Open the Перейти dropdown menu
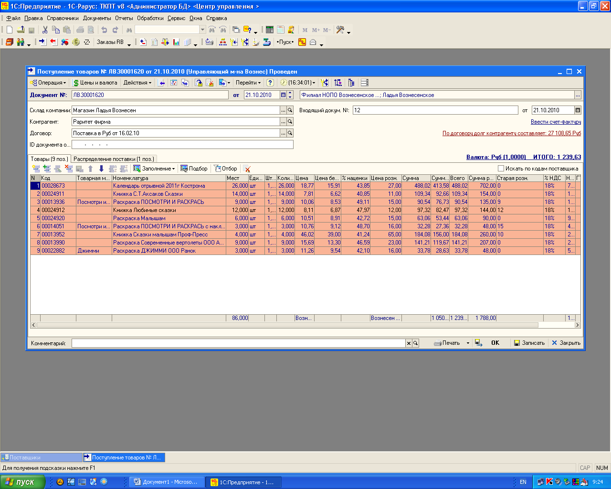611x489 pixels. [x=248, y=83]
